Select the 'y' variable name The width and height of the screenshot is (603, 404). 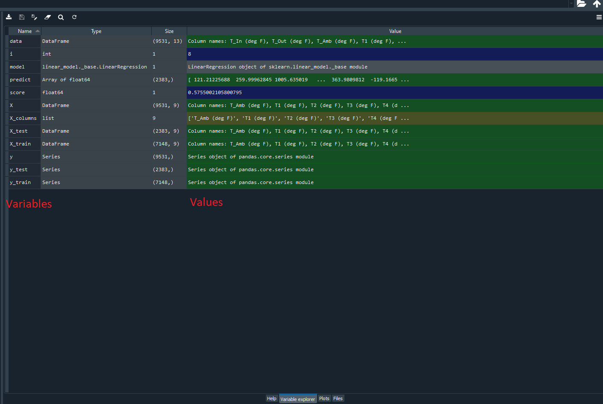pos(12,157)
